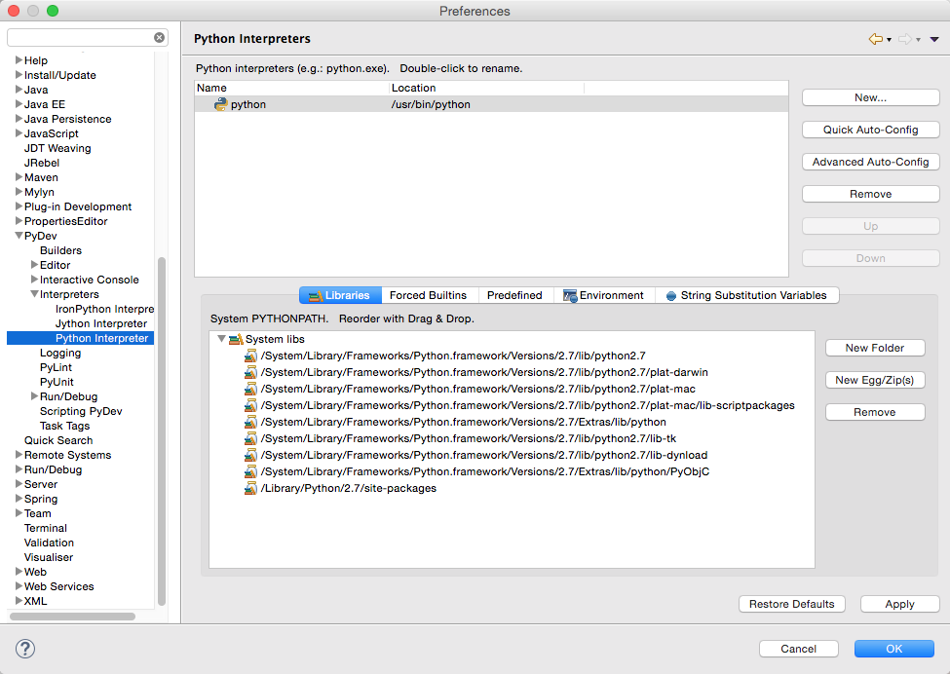Expand the Web Services node
Screen dimensions: 950x674
coord(19,585)
